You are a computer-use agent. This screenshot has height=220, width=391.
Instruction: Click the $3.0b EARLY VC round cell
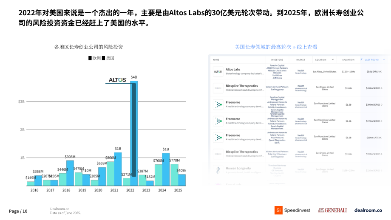coord(374,72)
